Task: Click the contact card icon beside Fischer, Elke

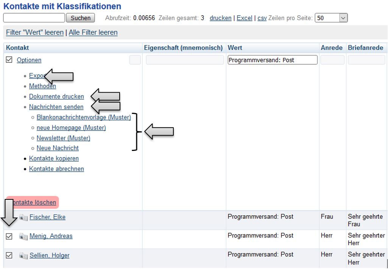Action: [x=23, y=217]
